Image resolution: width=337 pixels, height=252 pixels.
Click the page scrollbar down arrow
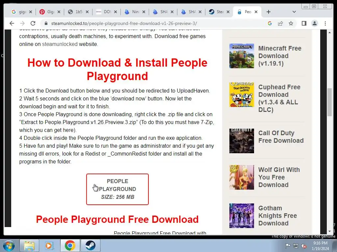pyautogui.click(x=329, y=231)
